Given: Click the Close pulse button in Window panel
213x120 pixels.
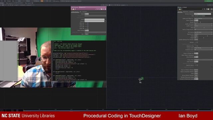Looking at the screenshot, I should [x=196, y=73].
